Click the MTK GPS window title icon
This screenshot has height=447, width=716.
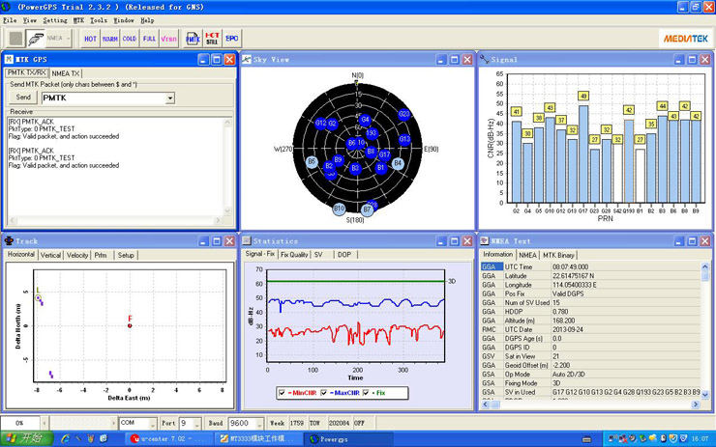[9, 59]
